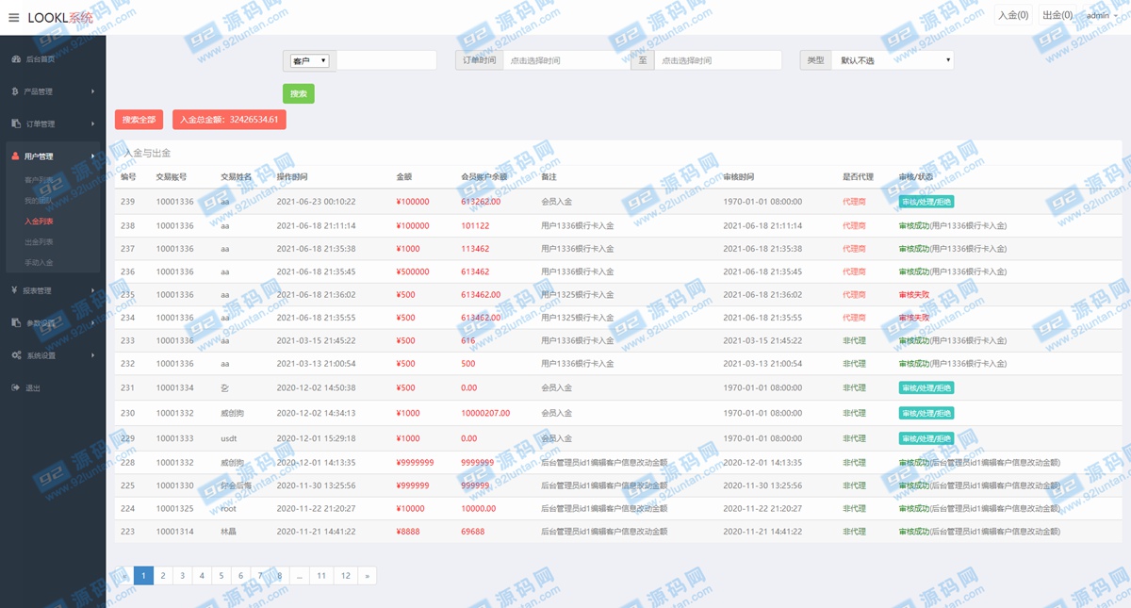Go to pagination page 3
This screenshot has height=608, width=1131.
pyautogui.click(x=183, y=575)
